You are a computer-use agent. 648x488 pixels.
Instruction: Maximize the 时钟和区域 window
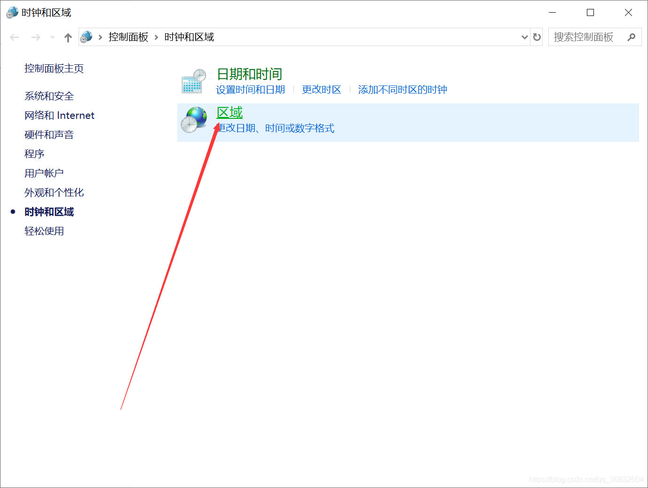(x=591, y=13)
